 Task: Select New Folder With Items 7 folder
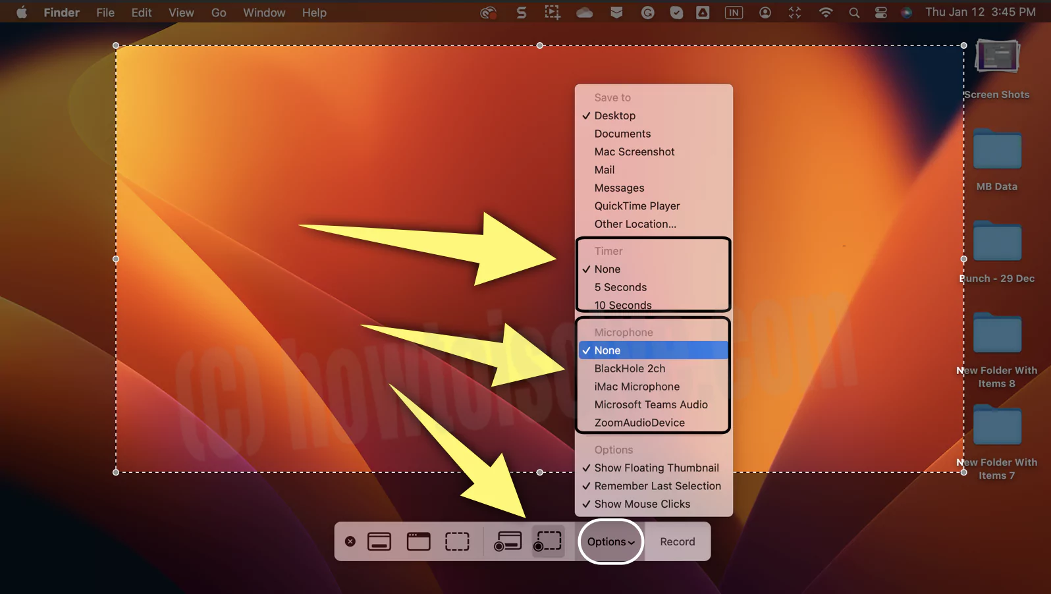(997, 443)
